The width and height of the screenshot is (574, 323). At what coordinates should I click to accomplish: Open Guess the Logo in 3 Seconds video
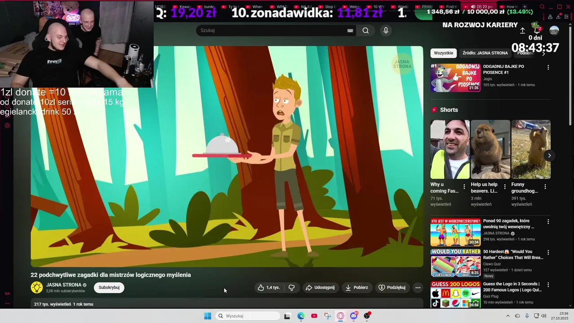tap(512, 287)
